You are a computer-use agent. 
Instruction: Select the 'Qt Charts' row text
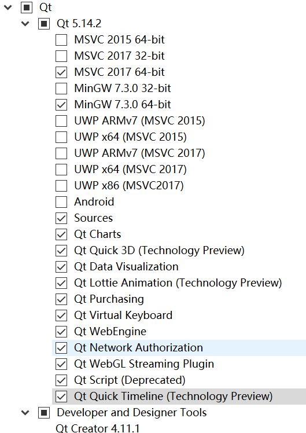tap(98, 234)
